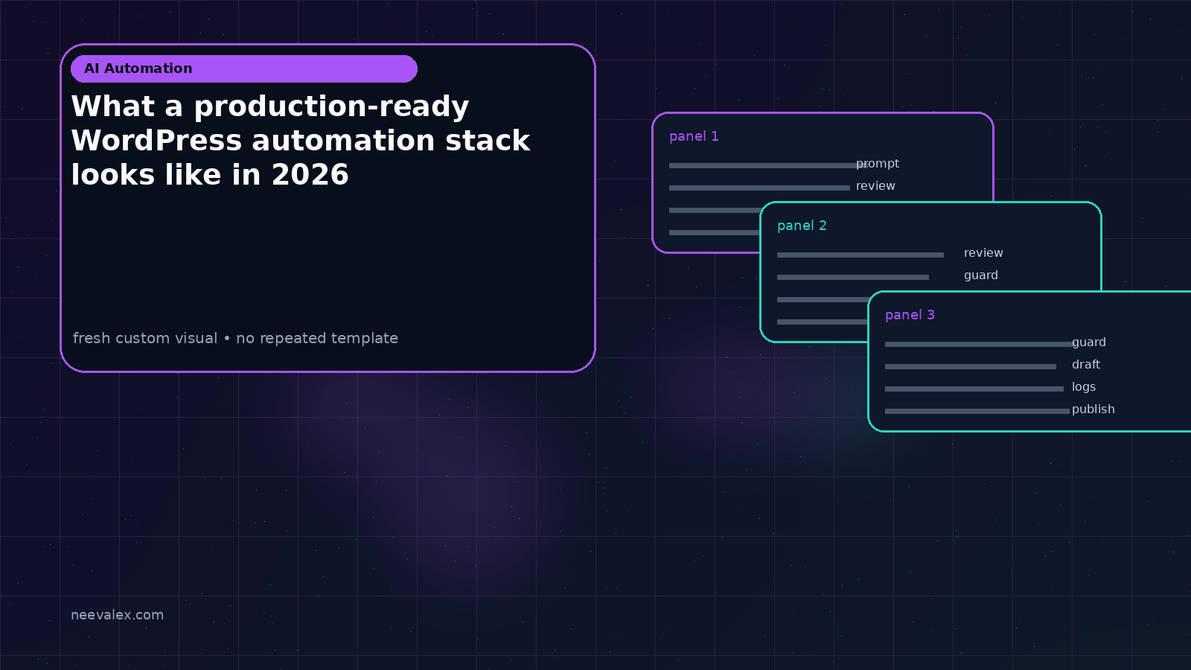Click "publish" label in panel 3

pyautogui.click(x=1093, y=409)
